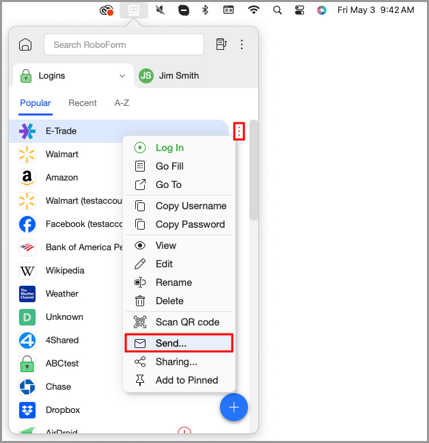The height and width of the screenshot is (443, 429).
Task: Open the ABCtest login entry
Action: pos(66,364)
